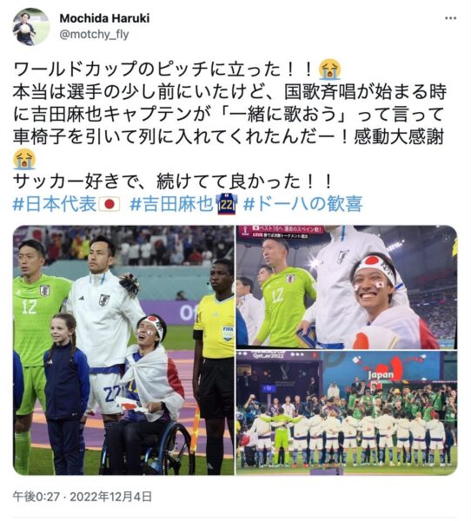Click the tweet line starting 本当は選手の少し前に
The image size is (471, 521).
pos(229,92)
